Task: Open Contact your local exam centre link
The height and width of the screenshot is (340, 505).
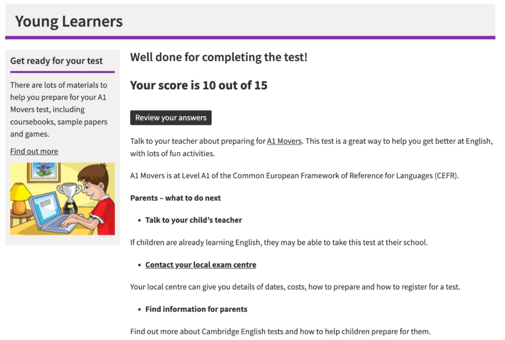Action: tap(201, 265)
